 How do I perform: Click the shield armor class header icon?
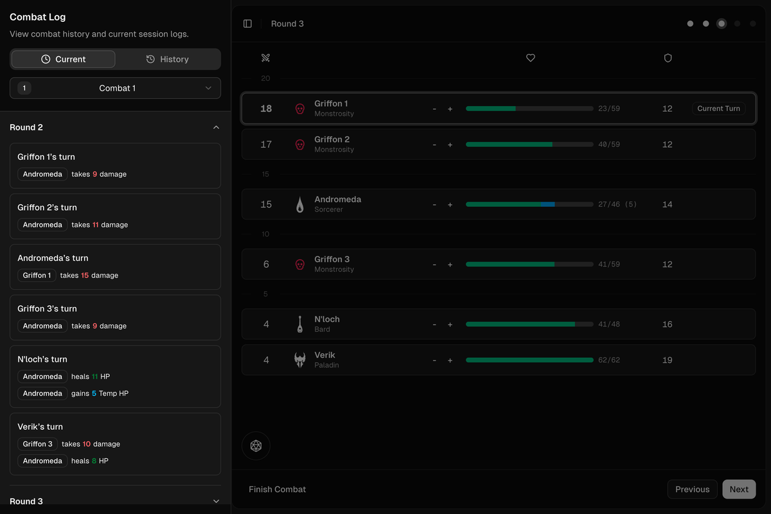[x=668, y=58]
